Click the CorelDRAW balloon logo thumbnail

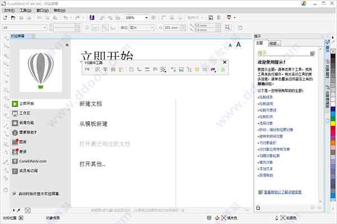[x=41, y=71]
